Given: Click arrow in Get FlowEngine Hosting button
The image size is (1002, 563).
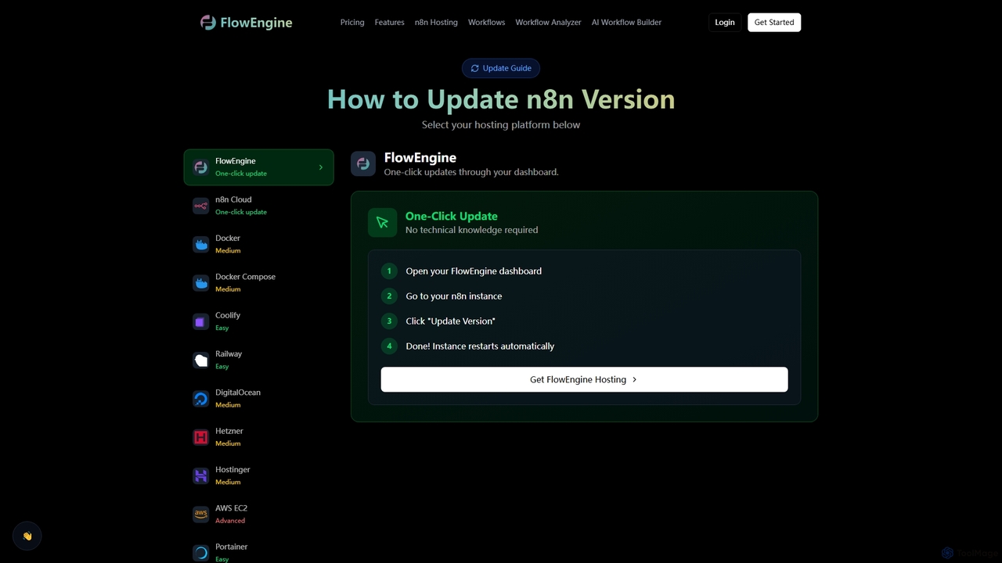Looking at the screenshot, I should point(634,379).
